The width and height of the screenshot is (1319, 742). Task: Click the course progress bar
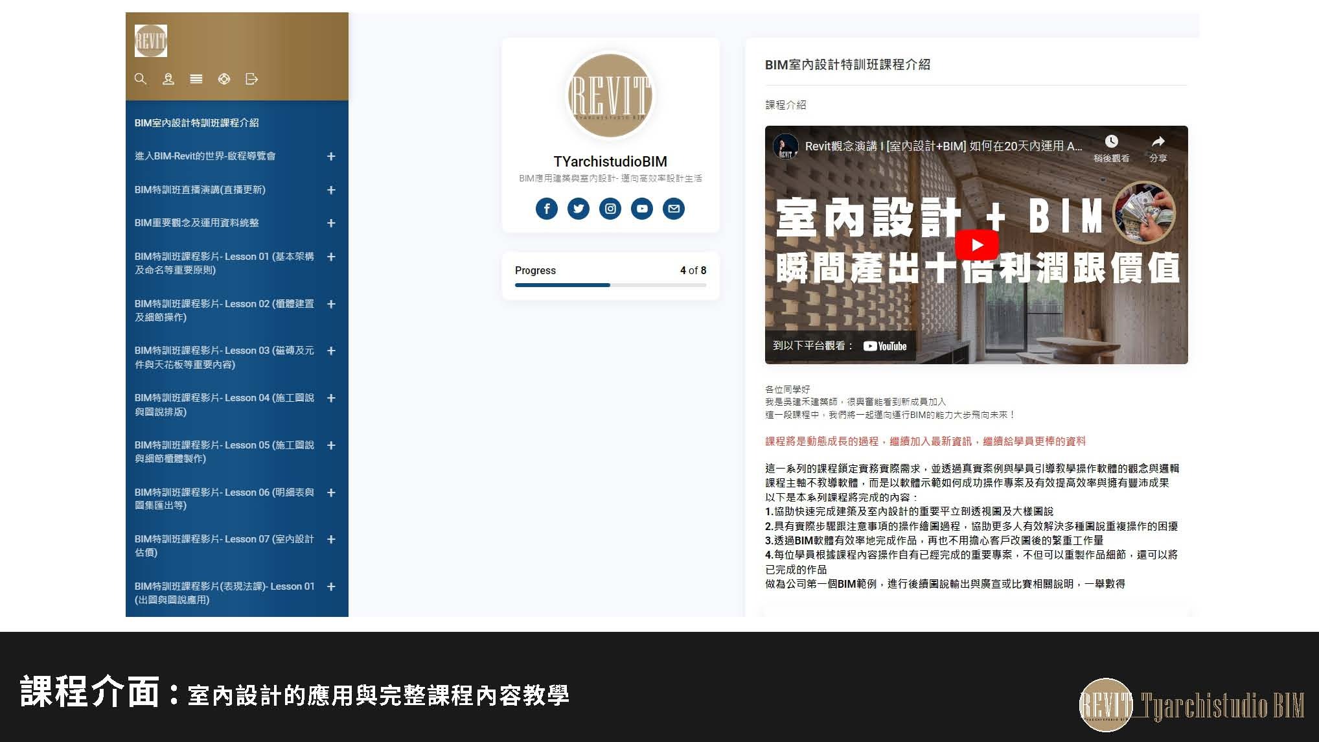click(x=610, y=285)
